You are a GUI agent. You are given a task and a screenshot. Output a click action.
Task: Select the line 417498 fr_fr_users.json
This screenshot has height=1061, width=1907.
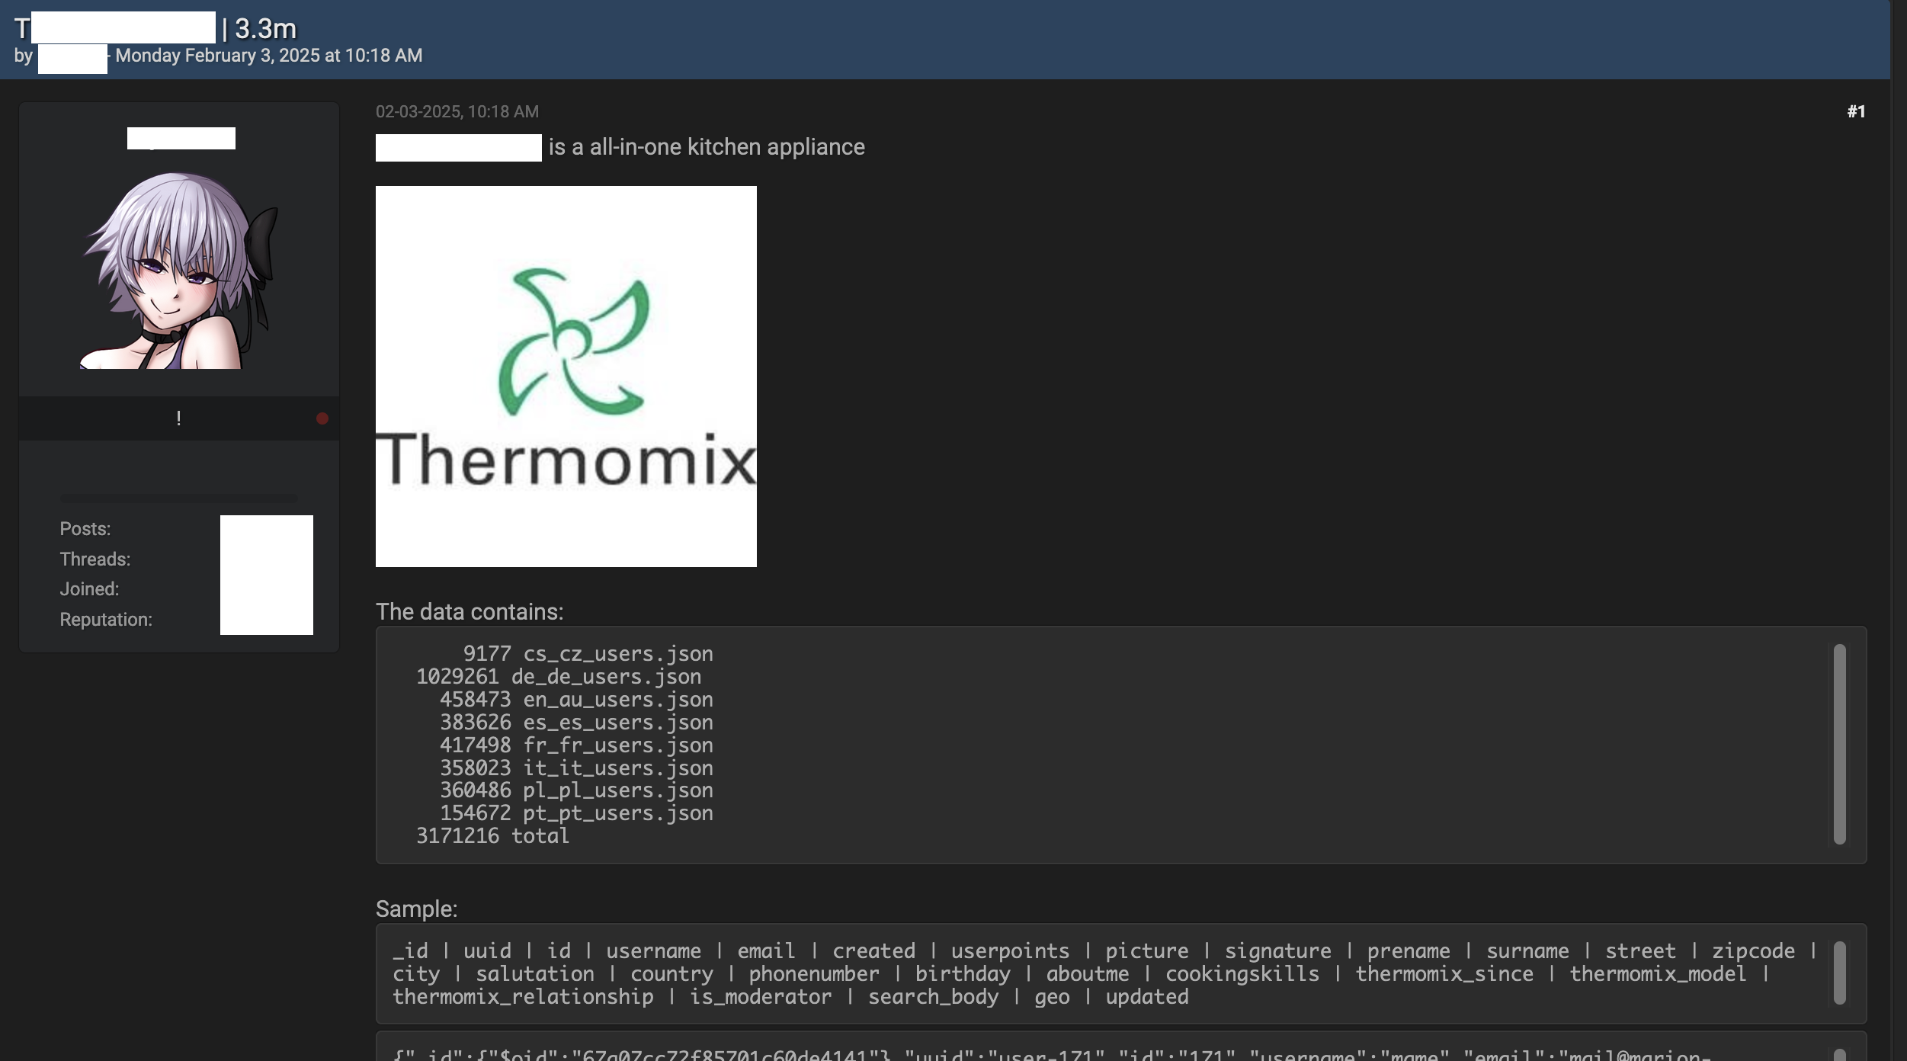(576, 745)
